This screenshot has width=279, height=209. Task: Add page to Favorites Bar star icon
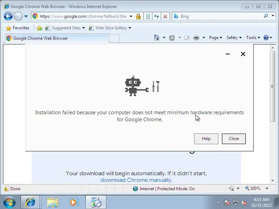39,28
